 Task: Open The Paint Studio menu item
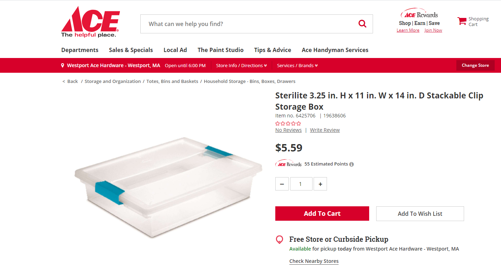220,50
